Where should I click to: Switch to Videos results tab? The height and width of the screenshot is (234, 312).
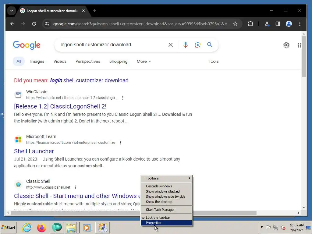click(60, 61)
